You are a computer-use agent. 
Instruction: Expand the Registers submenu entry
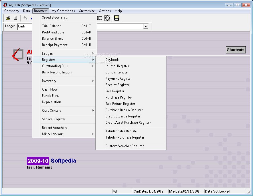click(x=65, y=60)
